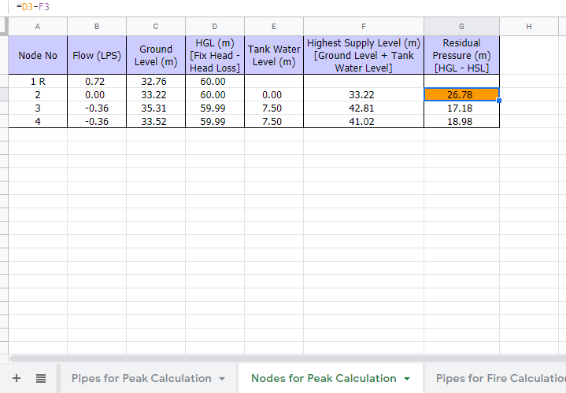The height and width of the screenshot is (393, 566).
Task: Click the add new sheet plus icon
Action: 17,378
